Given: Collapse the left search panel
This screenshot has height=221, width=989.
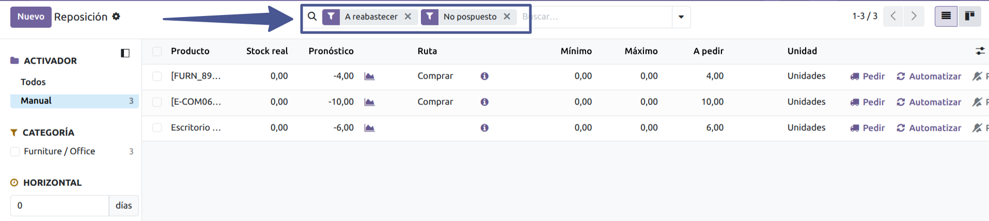Looking at the screenshot, I should pyautogui.click(x=125, y=53).
